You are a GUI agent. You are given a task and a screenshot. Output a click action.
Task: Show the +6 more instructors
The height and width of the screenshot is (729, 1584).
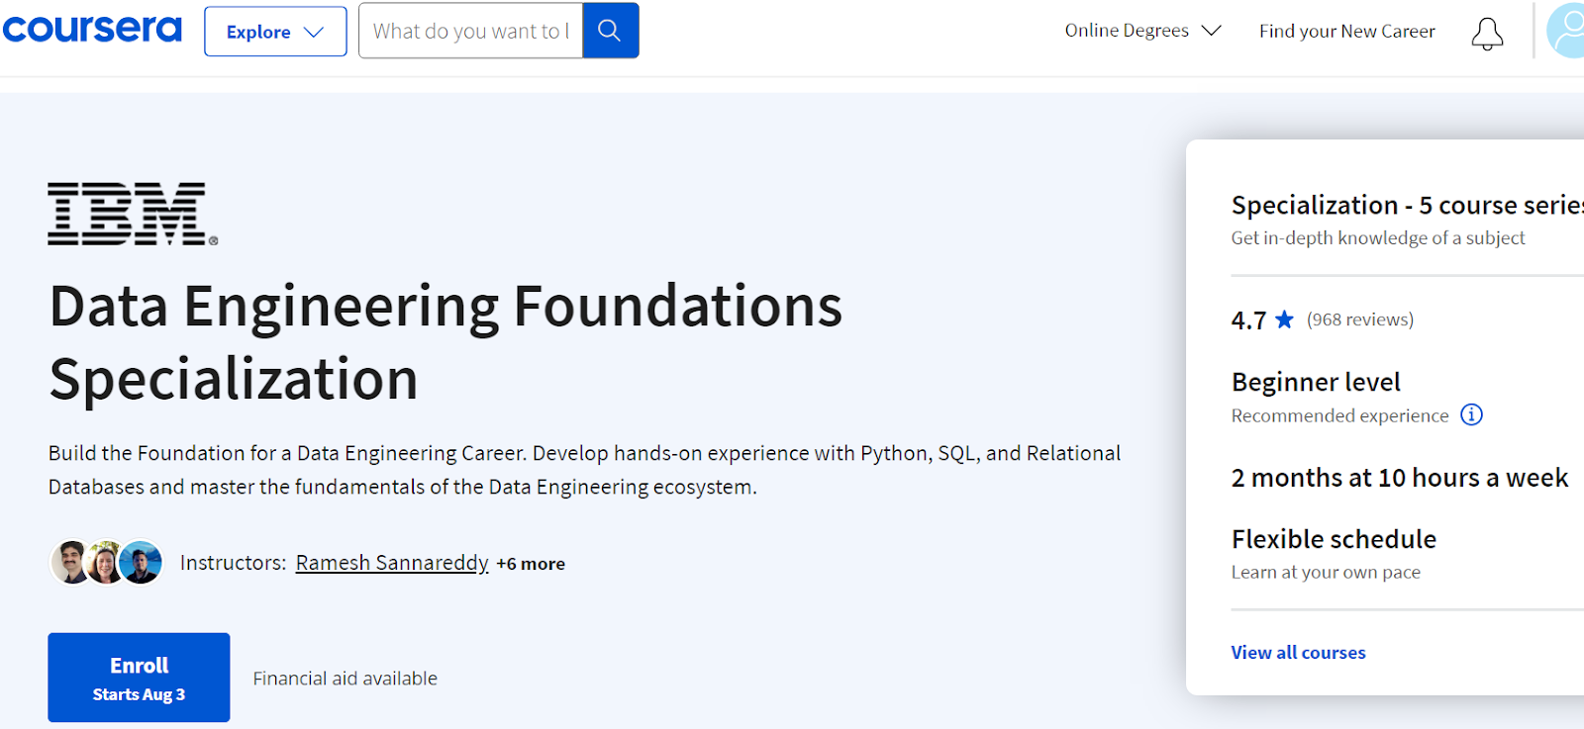coord(531,564)
